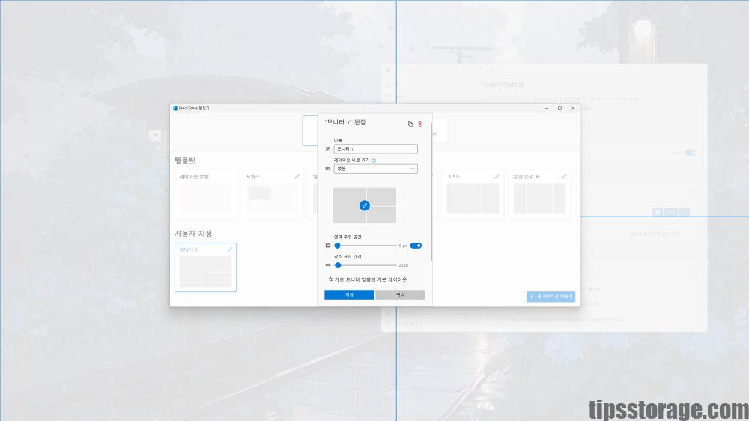
Task: Edit the 그리드 template via its pencil
Action: (497, 176)
